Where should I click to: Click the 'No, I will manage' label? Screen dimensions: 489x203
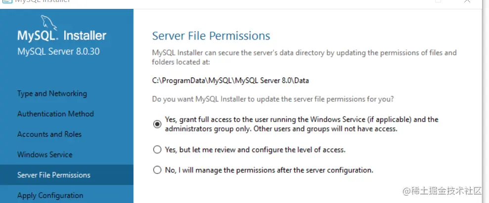[x=269, y=170]
